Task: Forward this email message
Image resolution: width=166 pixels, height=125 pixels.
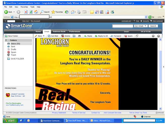Action: [116, 36]
